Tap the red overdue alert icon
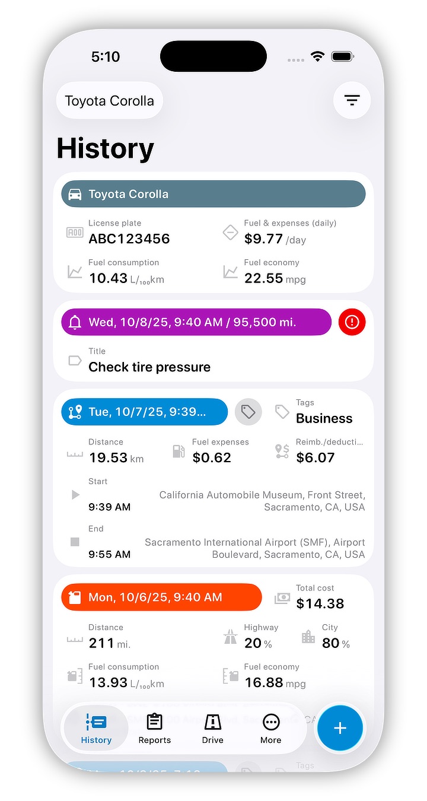Screen dimensions: 427x801 pyautogui.click(x=352, y=322)
